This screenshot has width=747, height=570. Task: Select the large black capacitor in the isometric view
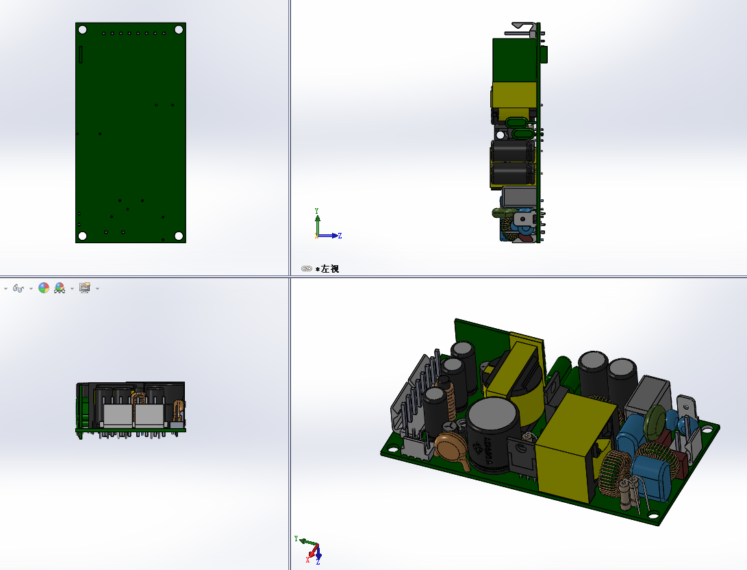[x=494, y=436]
